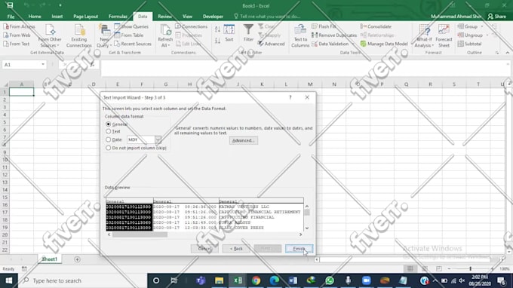This screenshot has width=513, height=288.
Task: Open the Date format MDY dropdown
Action: [158, 139]
